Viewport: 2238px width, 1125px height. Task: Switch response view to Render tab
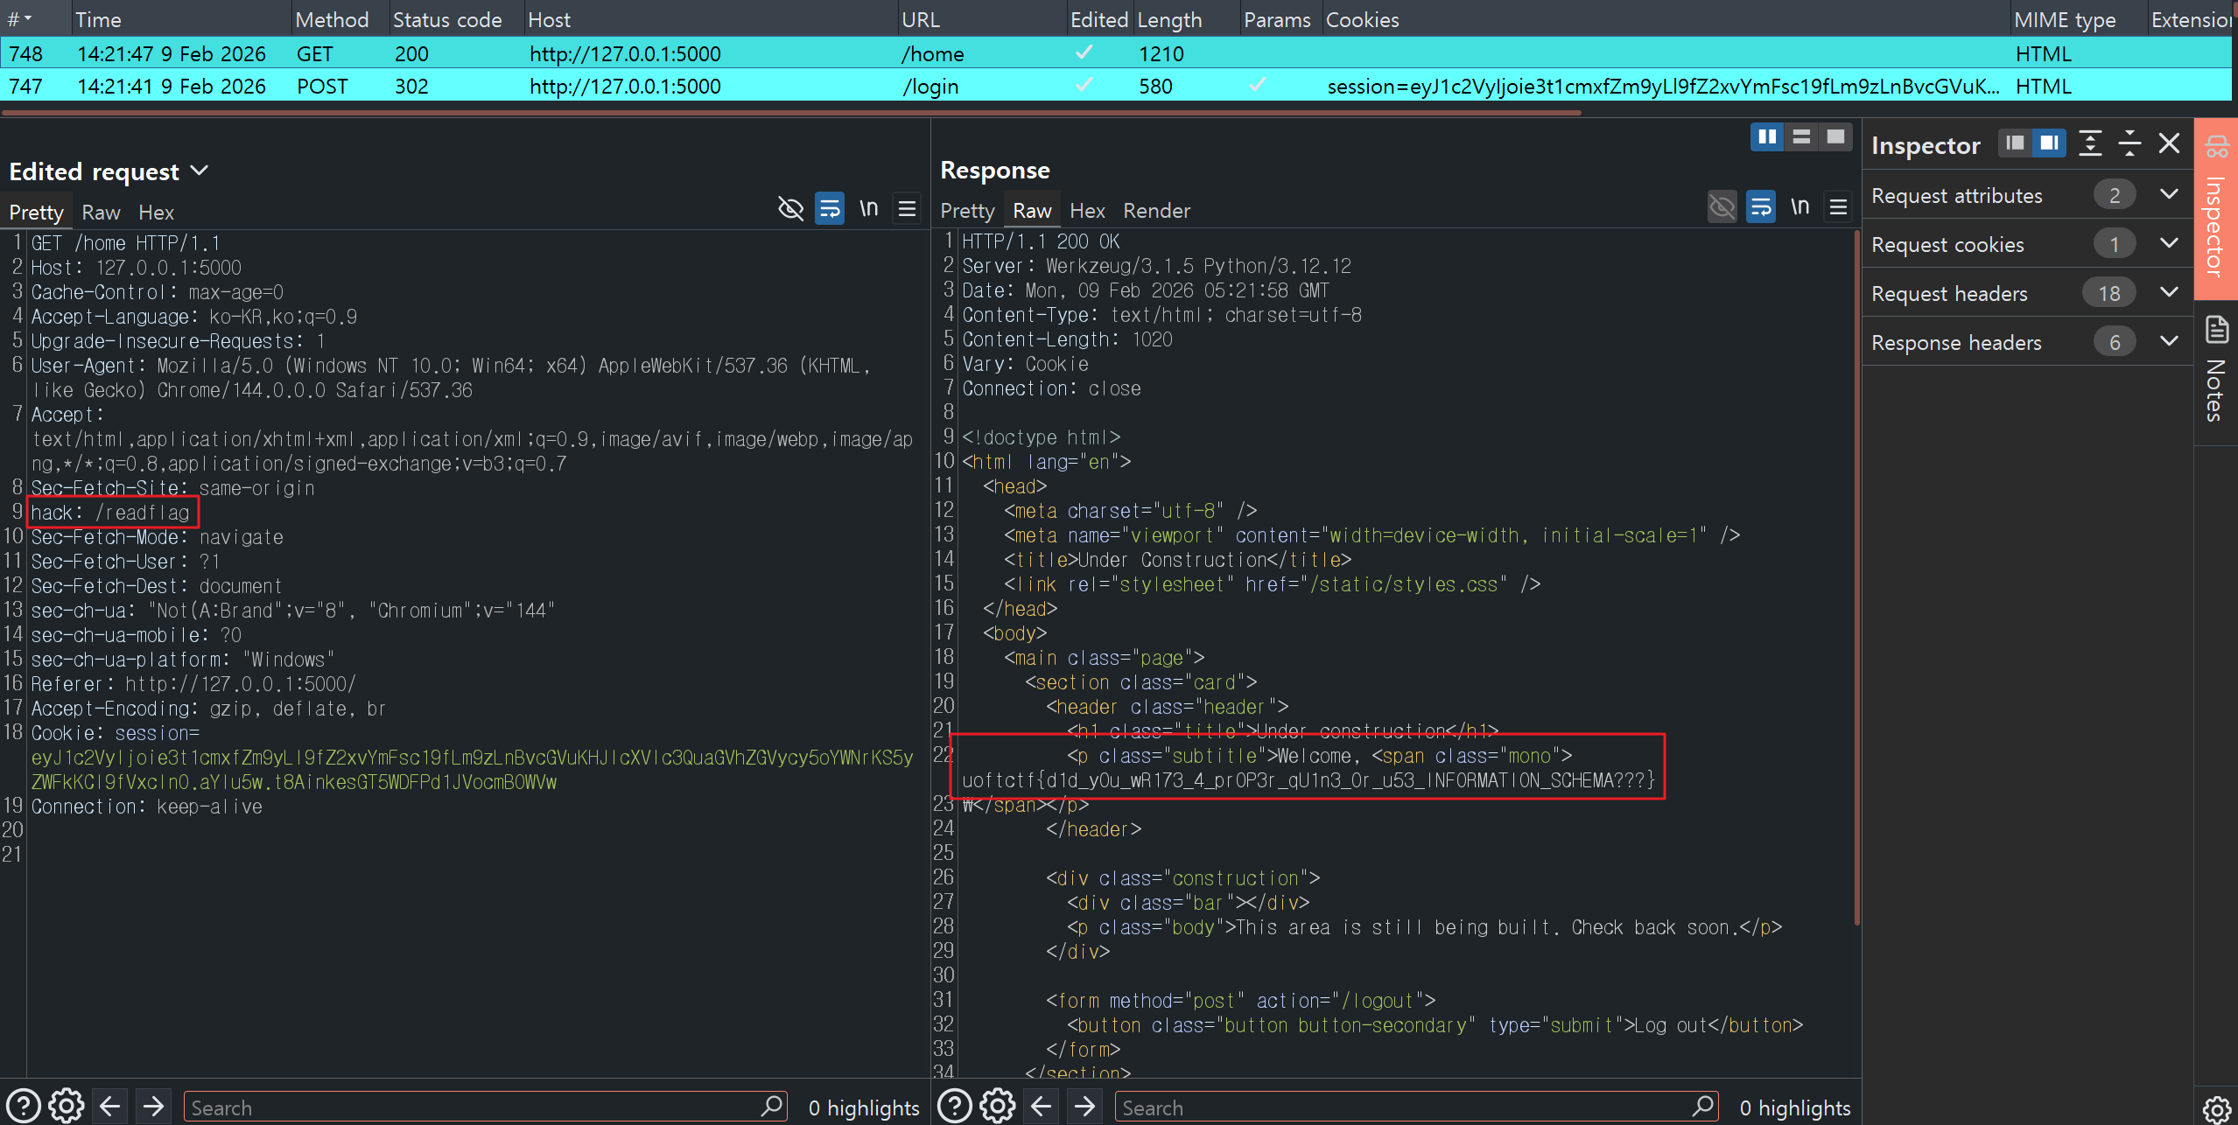pos(1156,211)
